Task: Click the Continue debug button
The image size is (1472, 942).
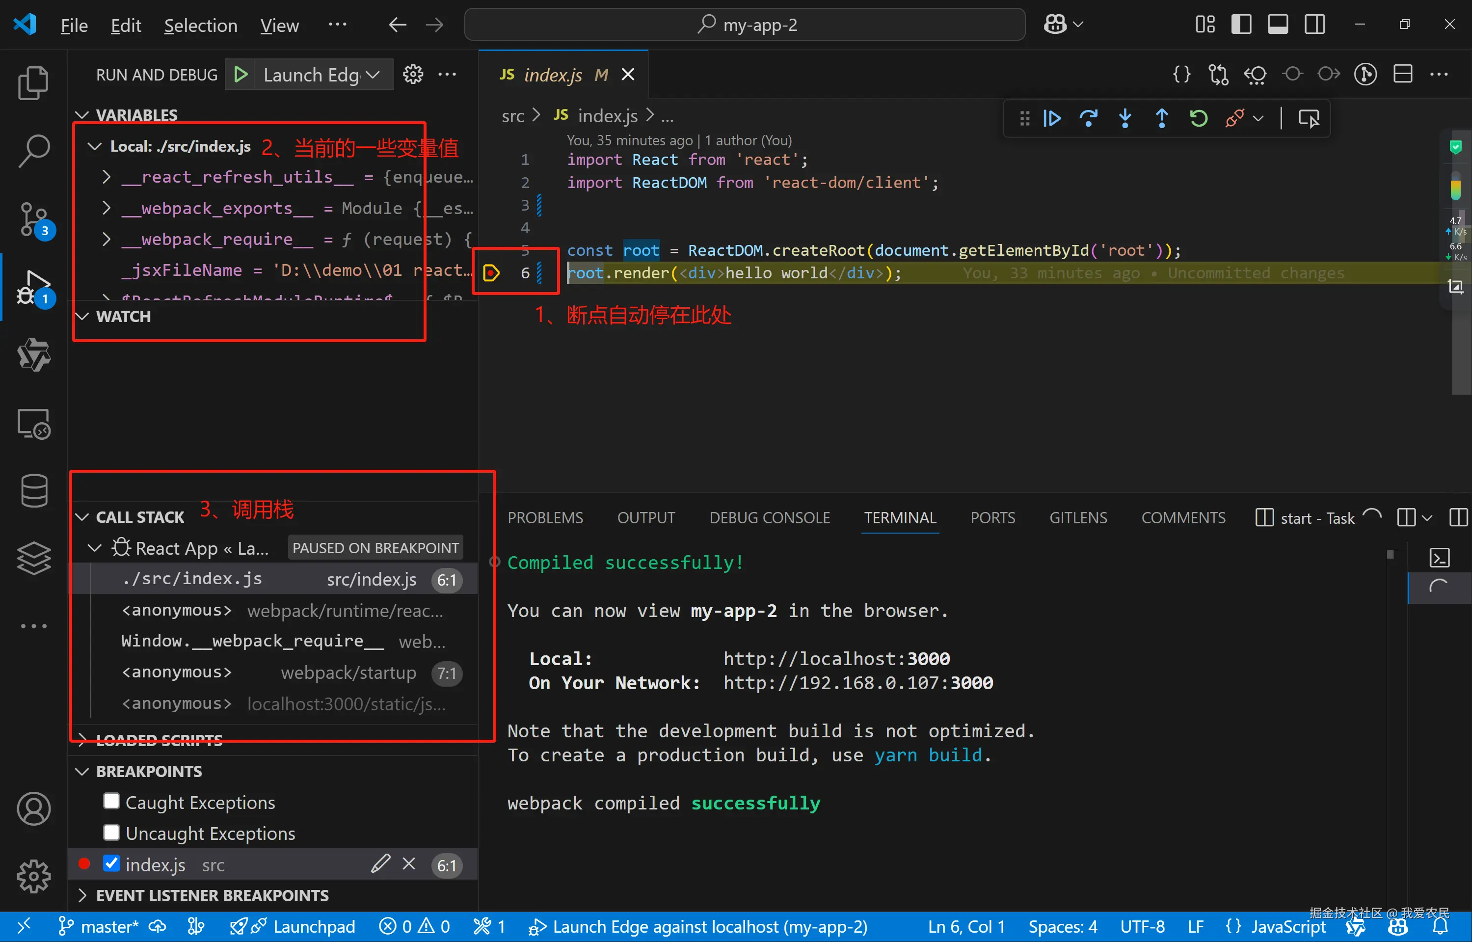Action: pyautogui.click(x=1052, y=118)
